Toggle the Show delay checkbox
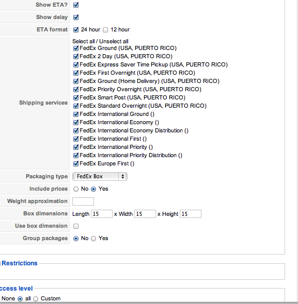Image resolution: width=298 pixels, height=304 pixels. (x=76, y=17)
